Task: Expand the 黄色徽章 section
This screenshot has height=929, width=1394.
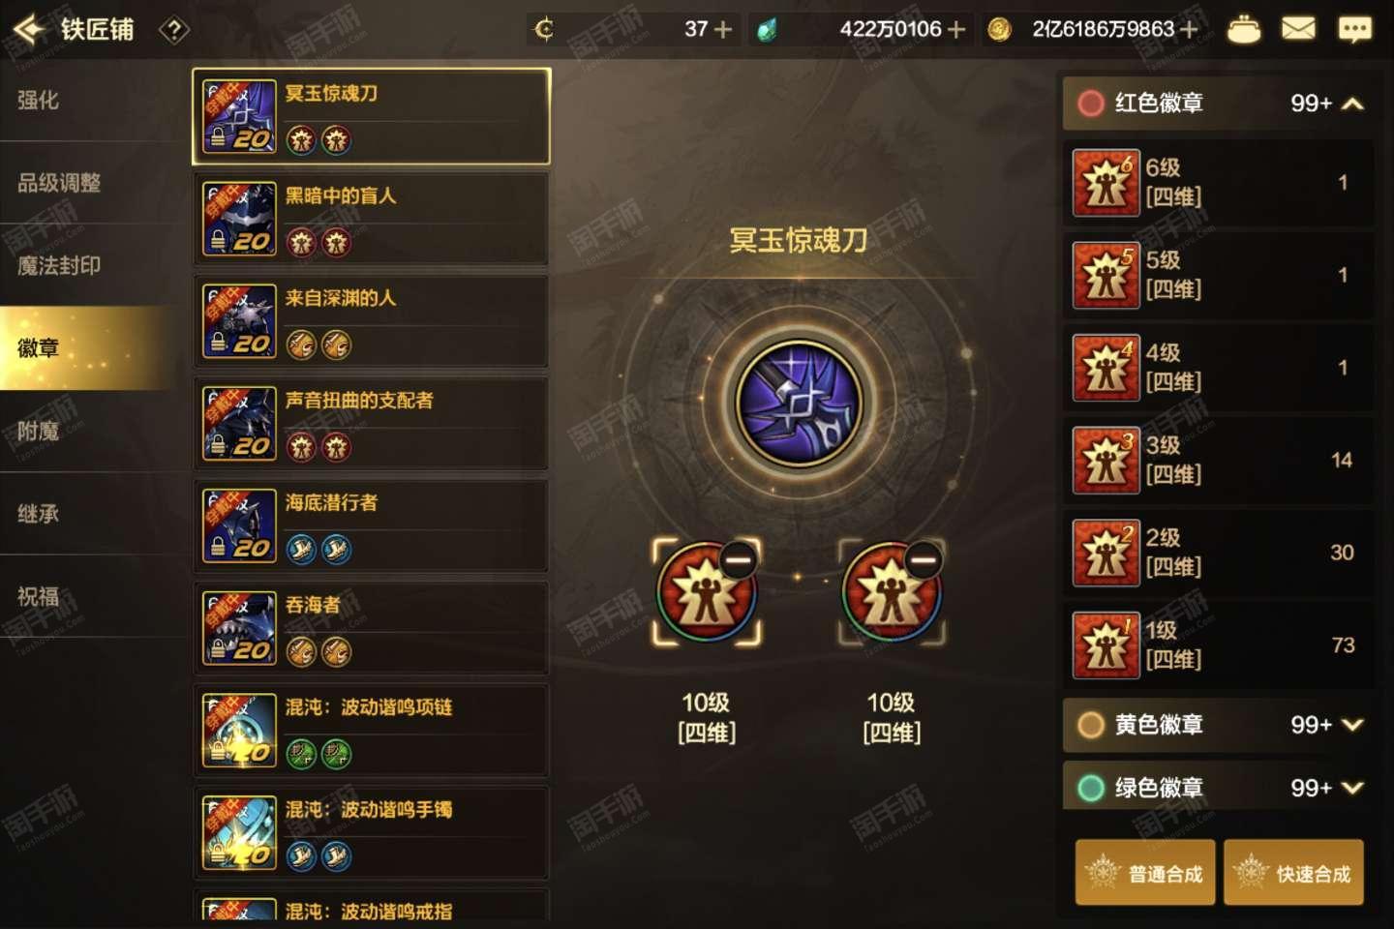Action: 1353,725
